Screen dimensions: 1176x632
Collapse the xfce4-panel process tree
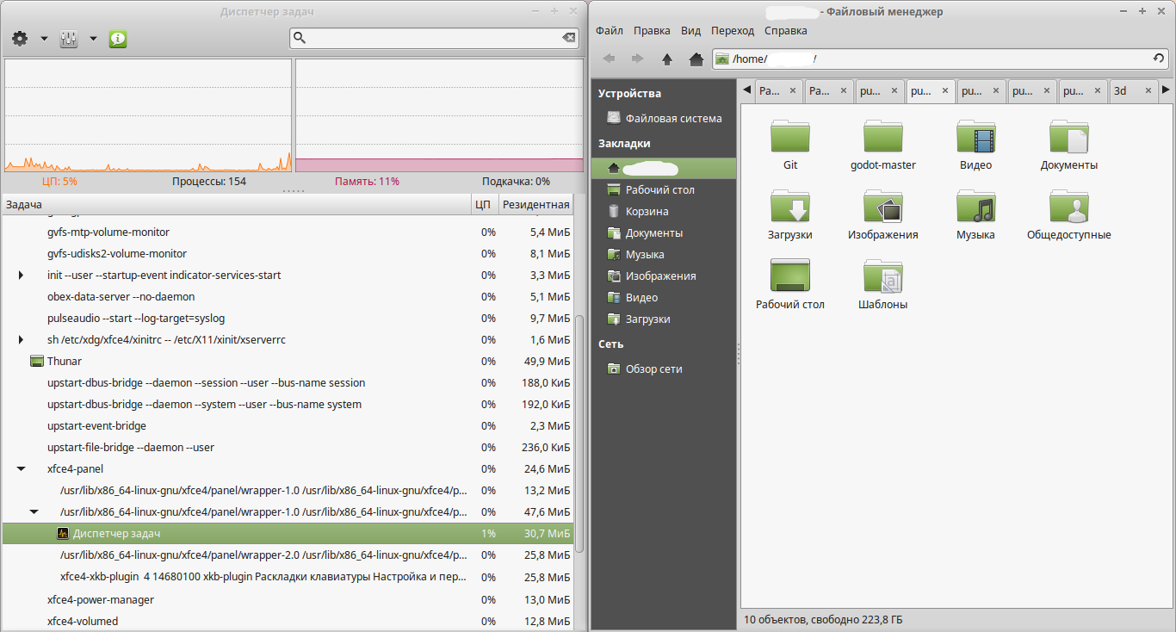tap(21, 469)
